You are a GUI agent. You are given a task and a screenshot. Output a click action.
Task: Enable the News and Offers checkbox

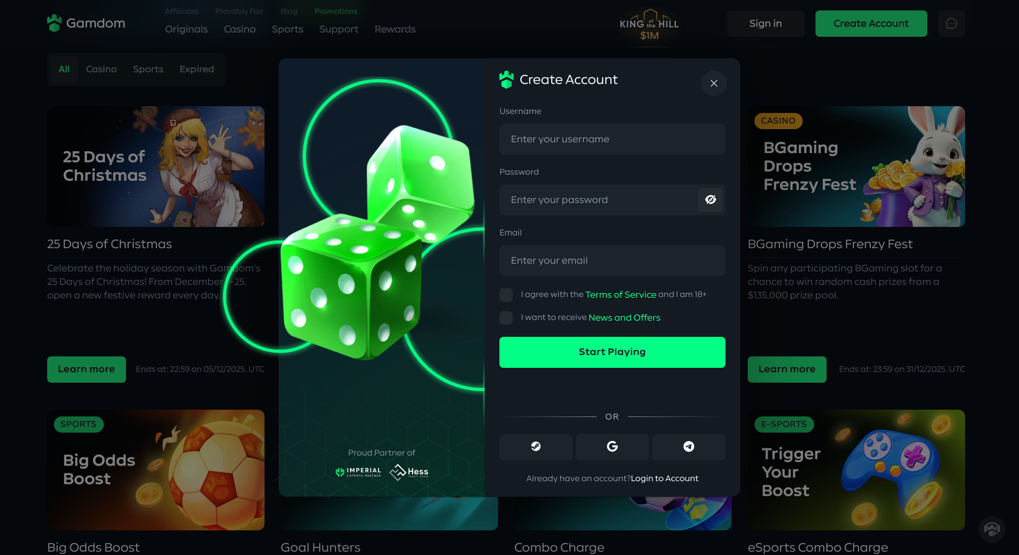[x=506, y=318]
